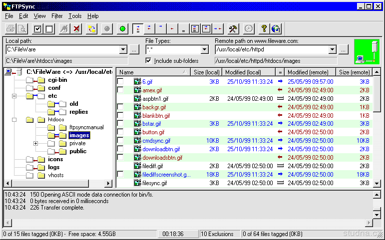Open the Local path dropdown
385x240 pixels.
click(x=123, y=49)
